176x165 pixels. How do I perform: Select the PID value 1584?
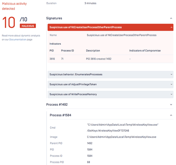90,150
